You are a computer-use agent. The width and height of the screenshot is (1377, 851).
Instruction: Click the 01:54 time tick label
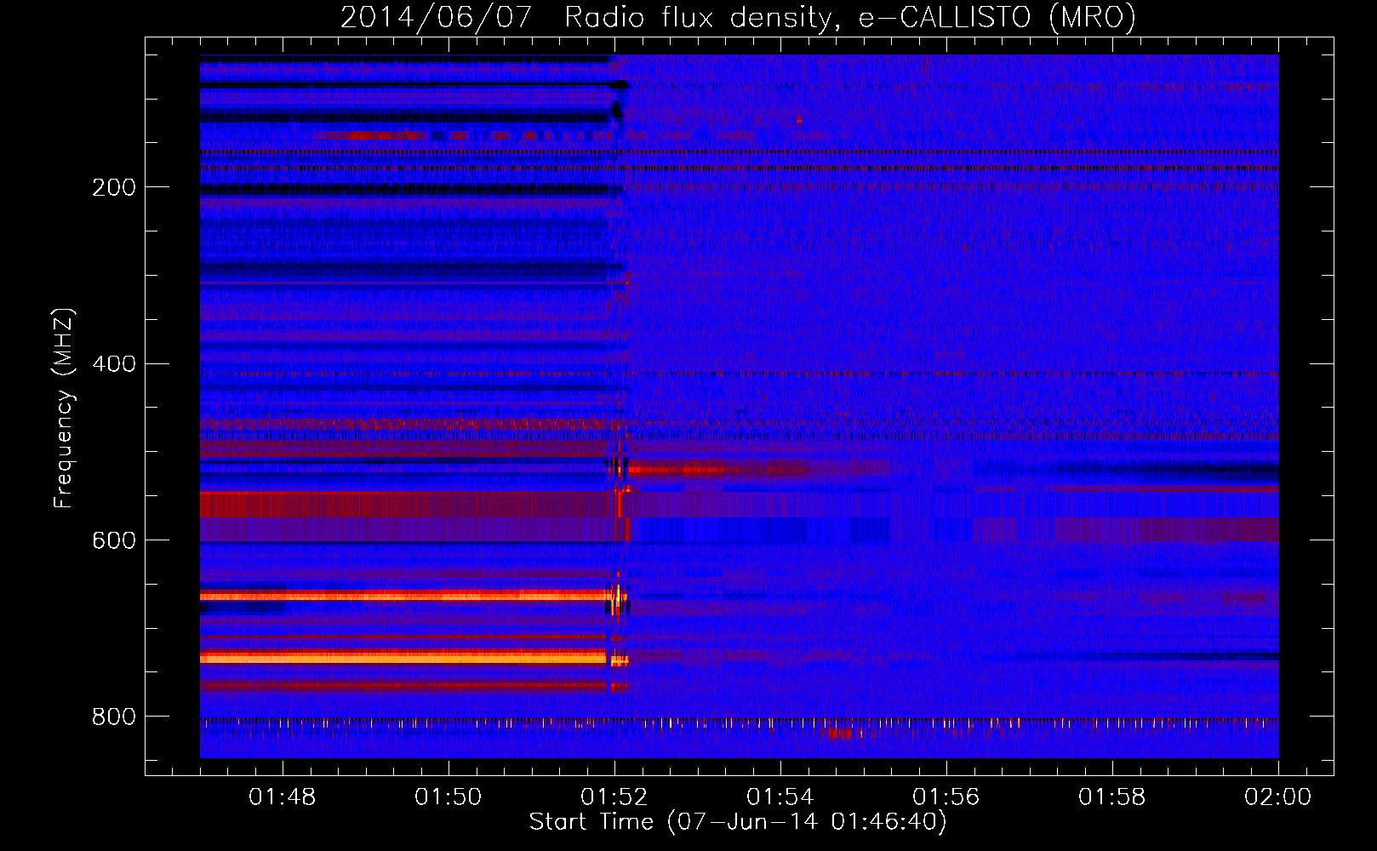click(x=780, y=797)
